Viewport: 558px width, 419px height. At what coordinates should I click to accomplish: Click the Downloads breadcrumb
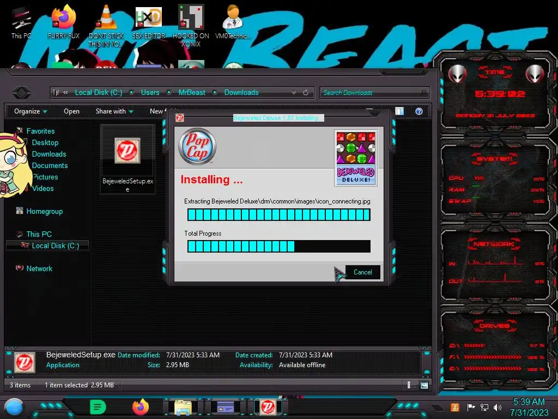241,92
